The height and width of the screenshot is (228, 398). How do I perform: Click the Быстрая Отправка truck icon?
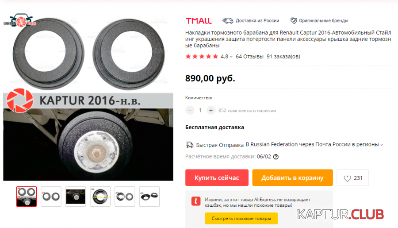coord(190,145)
